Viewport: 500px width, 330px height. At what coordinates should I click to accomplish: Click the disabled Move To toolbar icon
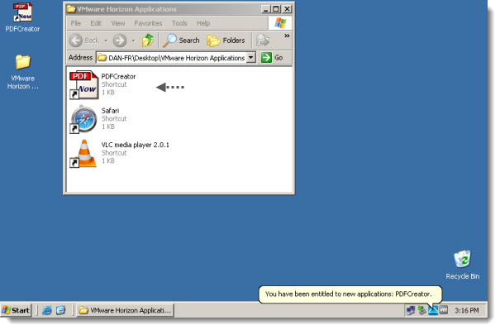tap(263, 41)
